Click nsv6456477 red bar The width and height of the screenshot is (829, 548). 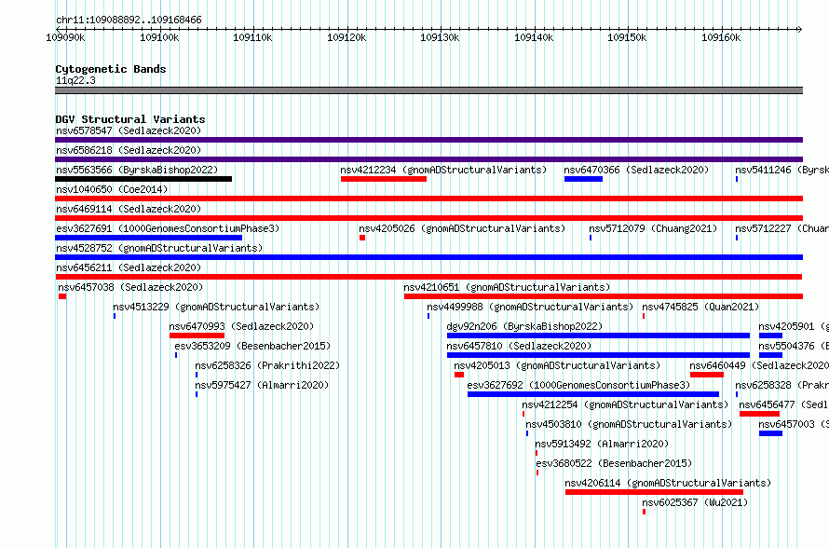coord(759,414)
